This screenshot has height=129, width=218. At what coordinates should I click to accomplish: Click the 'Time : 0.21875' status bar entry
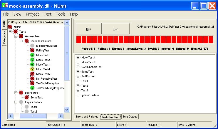[194, 125]
